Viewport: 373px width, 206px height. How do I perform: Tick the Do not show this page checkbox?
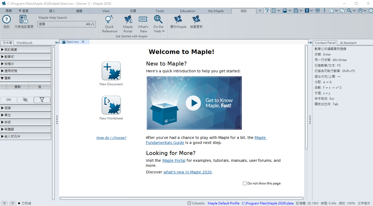pos(245,183)
